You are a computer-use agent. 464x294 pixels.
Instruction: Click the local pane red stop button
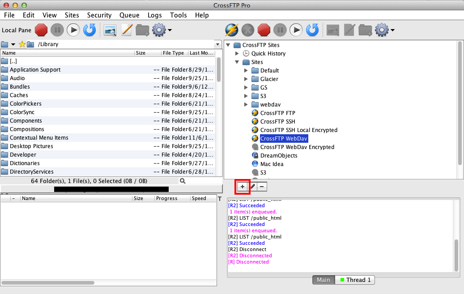point(41,30)
